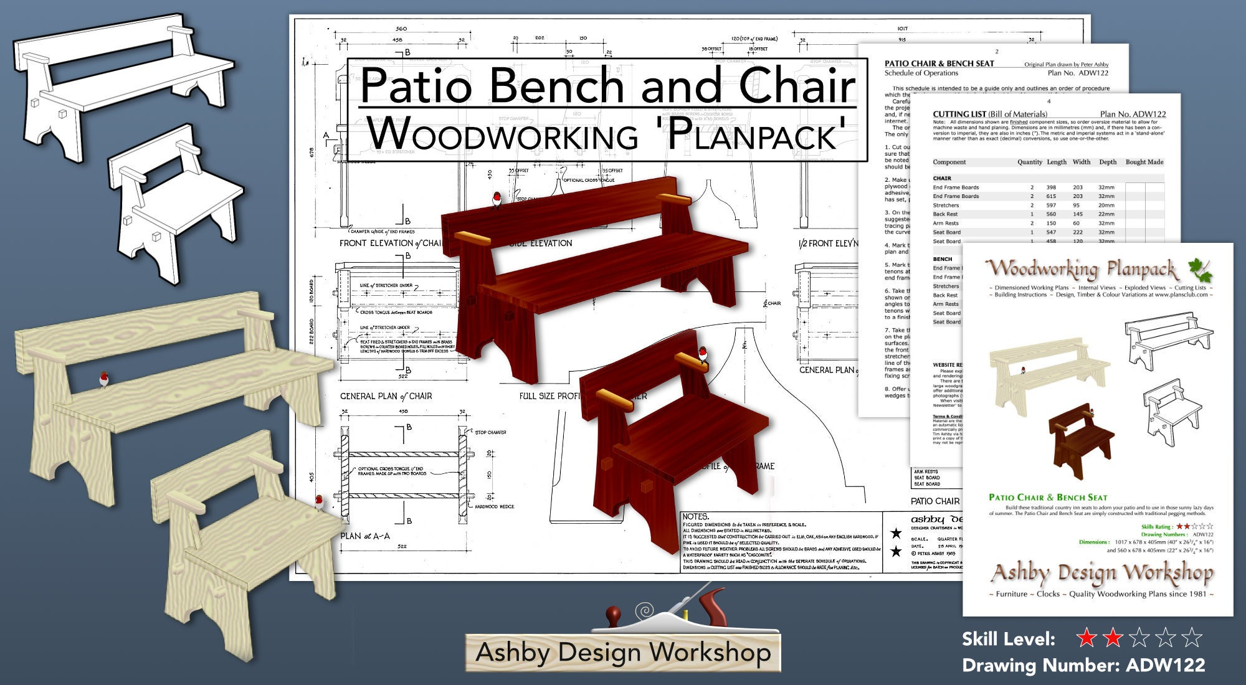The width and height of the screenshot is (1246, 685).
Task: Click the length value '547' in the Seat Board row
Action: click(1051, 232)
